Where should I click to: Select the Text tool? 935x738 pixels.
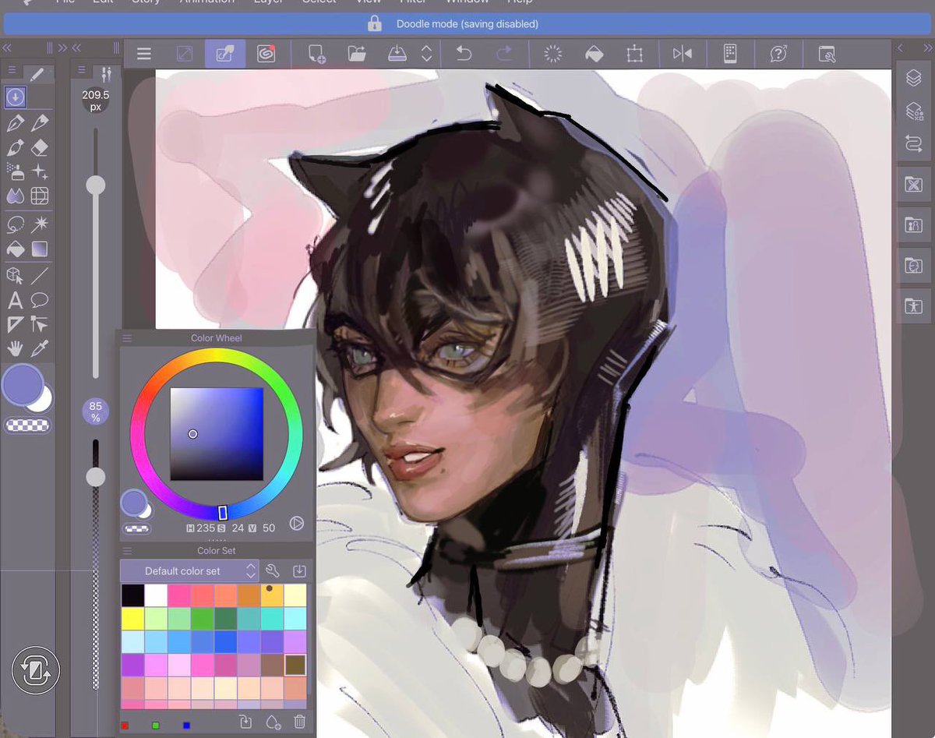[15, 299]
